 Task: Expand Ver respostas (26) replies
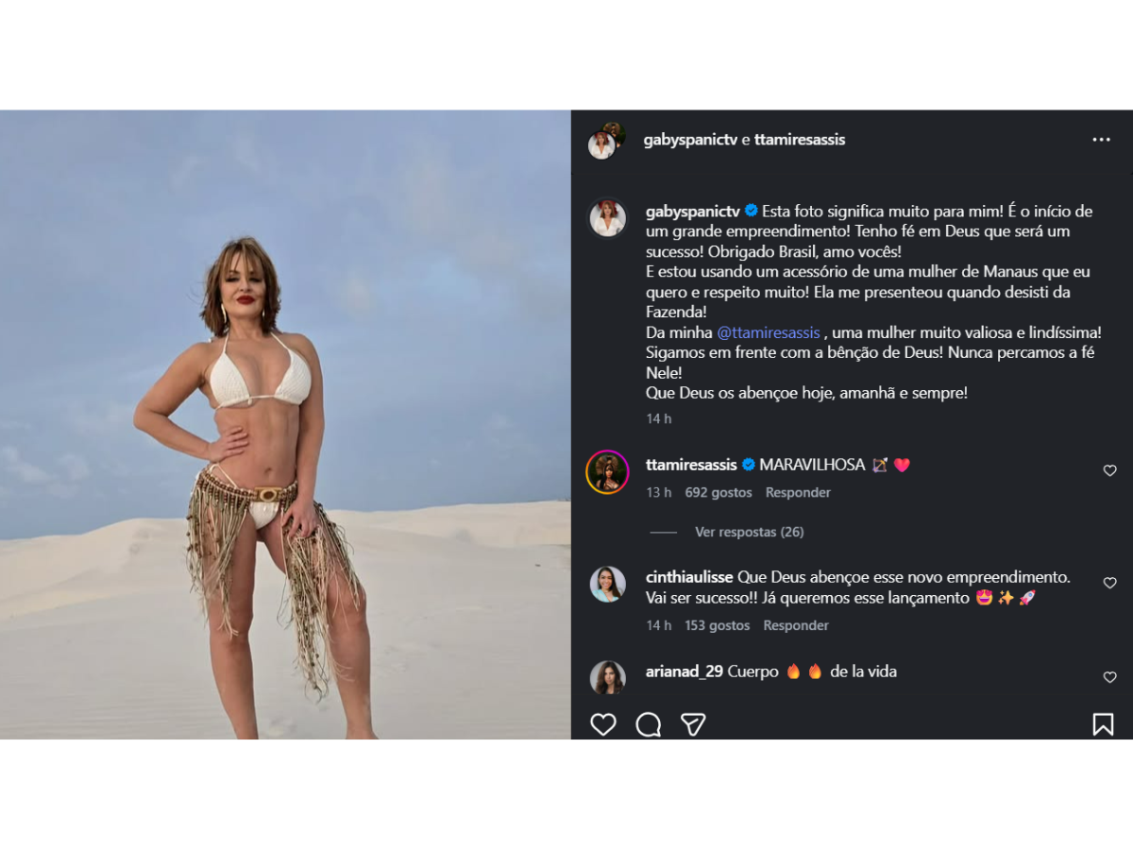click(x=749, y=532)
